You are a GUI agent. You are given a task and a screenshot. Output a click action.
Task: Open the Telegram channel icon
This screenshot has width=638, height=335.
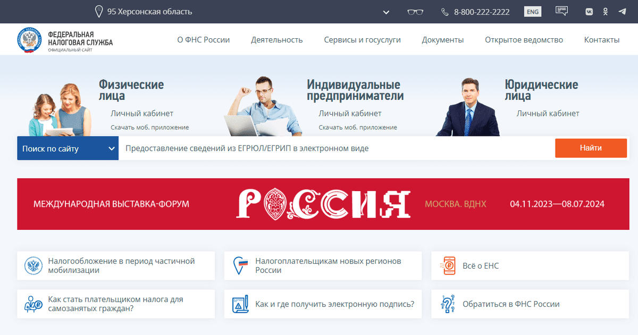tap(622, 12)
